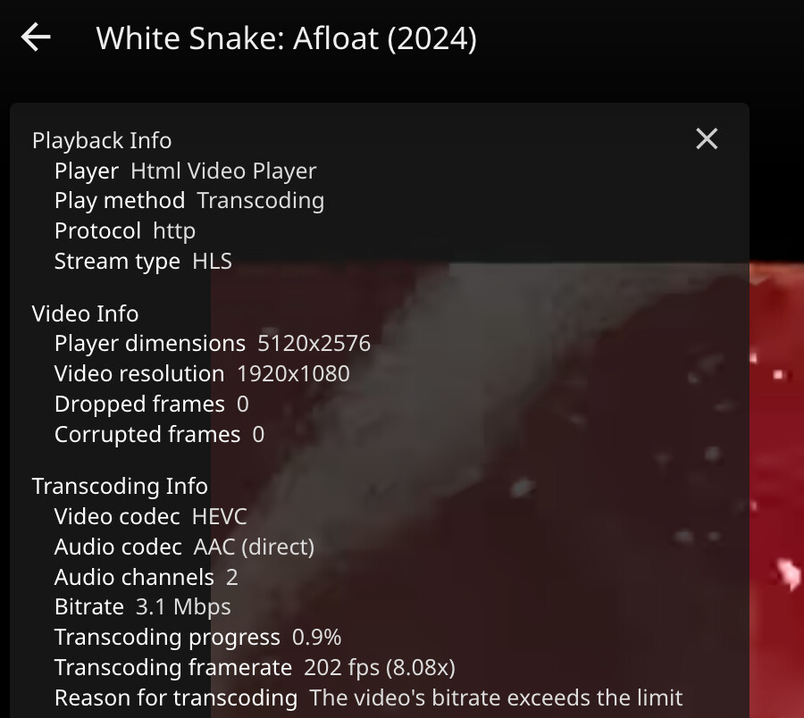Click the Audio codec AAC (direct) row

(x=184, y=547)
